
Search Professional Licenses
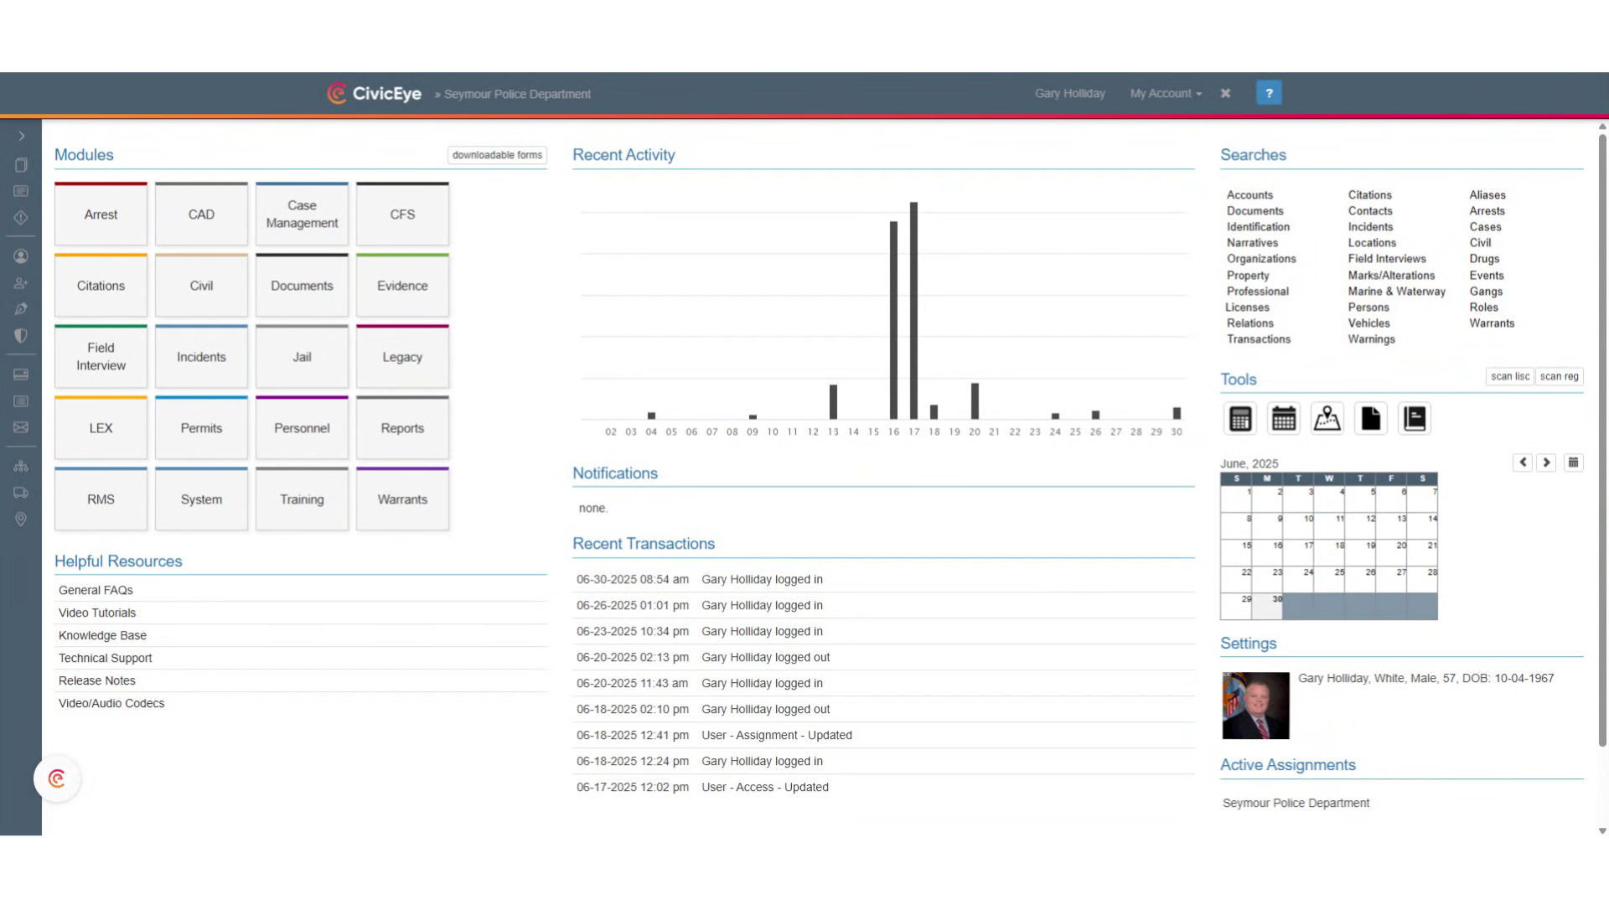point(1257,299)
